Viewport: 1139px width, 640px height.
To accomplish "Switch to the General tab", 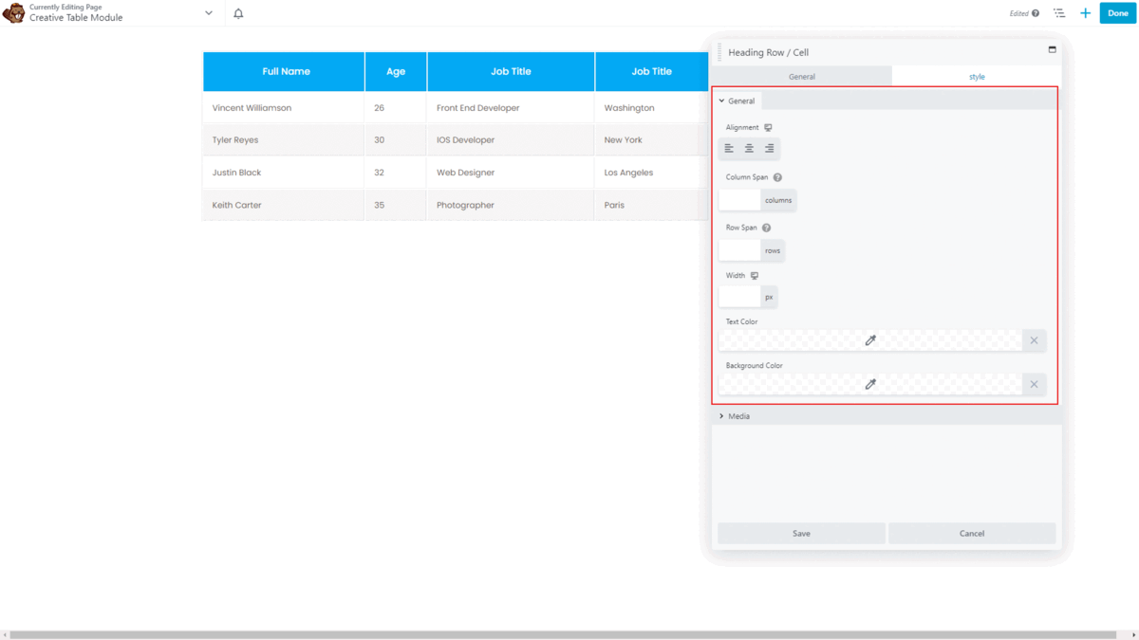I will point(802,76).
